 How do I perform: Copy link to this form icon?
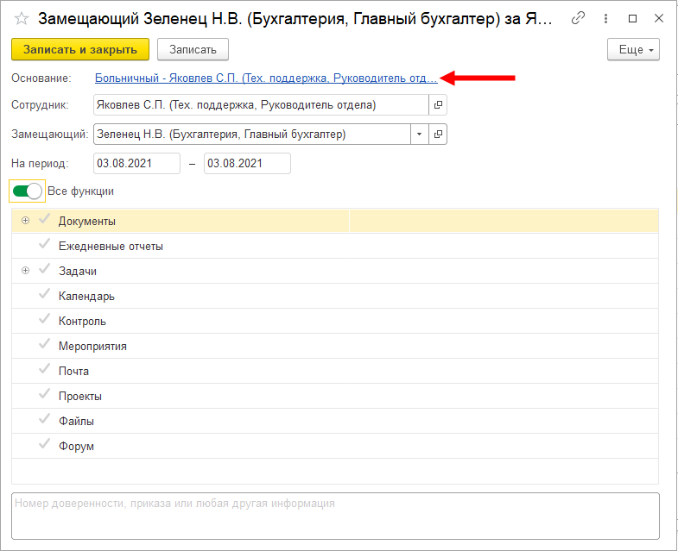(579, 18)
